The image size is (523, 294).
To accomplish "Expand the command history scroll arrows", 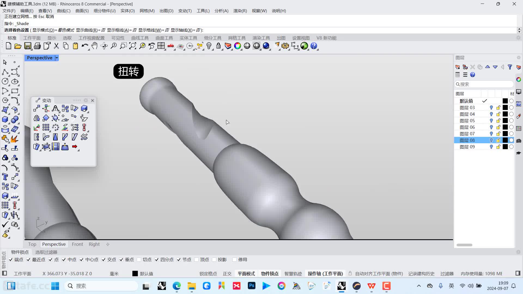I will click(x=519, y=30).
